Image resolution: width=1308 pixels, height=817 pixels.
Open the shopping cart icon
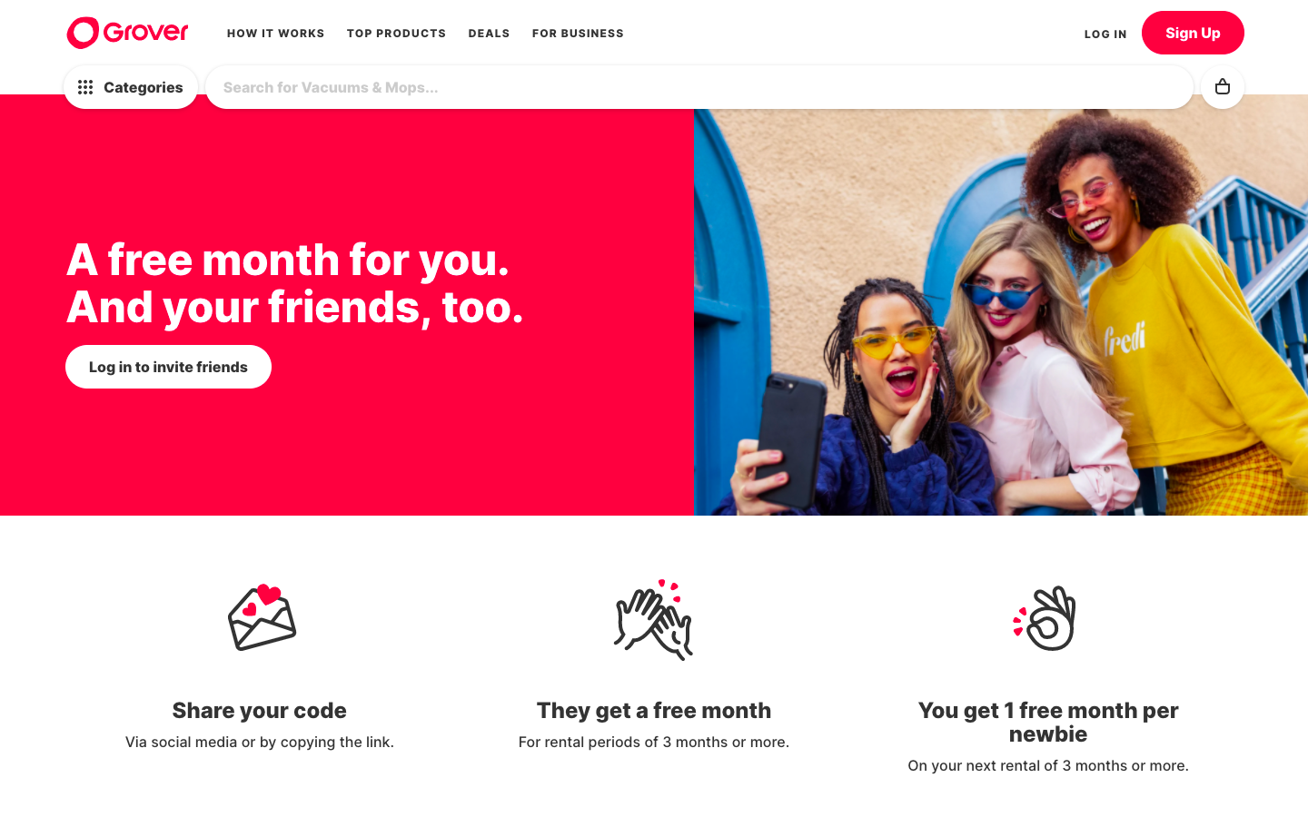click(x=1223, y=87)
